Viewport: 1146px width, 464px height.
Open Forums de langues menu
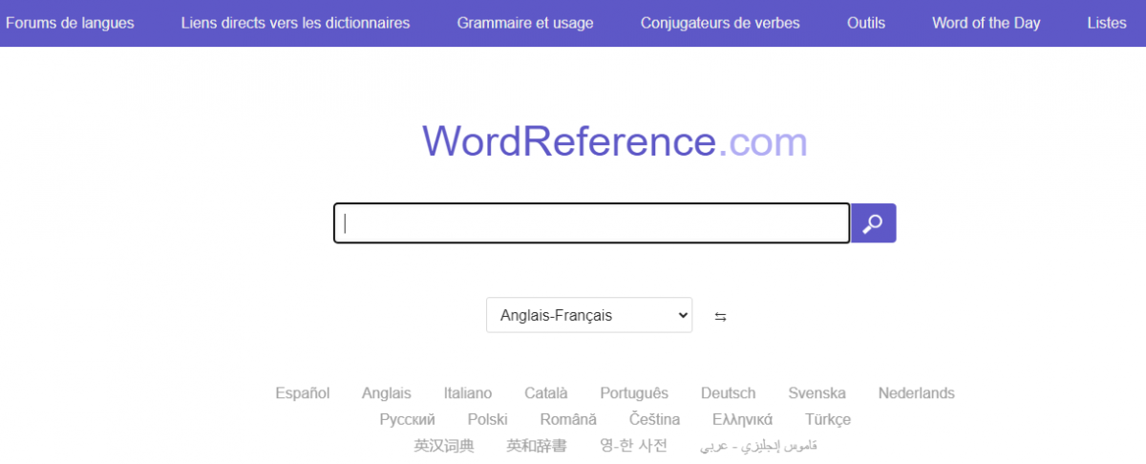pyautogui.click(x=70, y=23)
